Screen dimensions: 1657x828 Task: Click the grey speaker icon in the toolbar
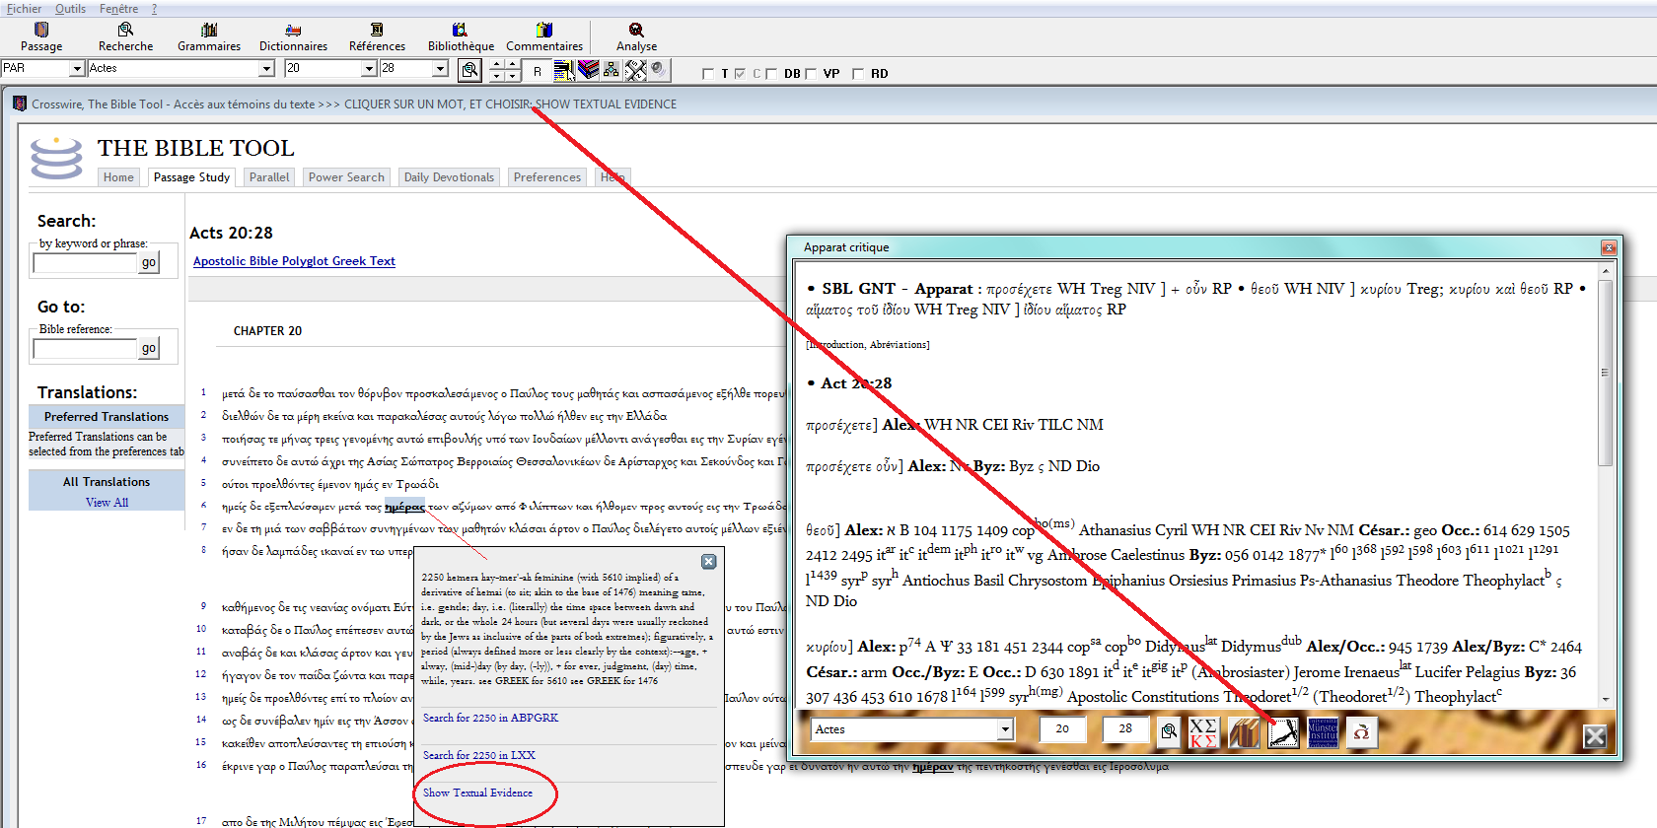click(659, 69)
